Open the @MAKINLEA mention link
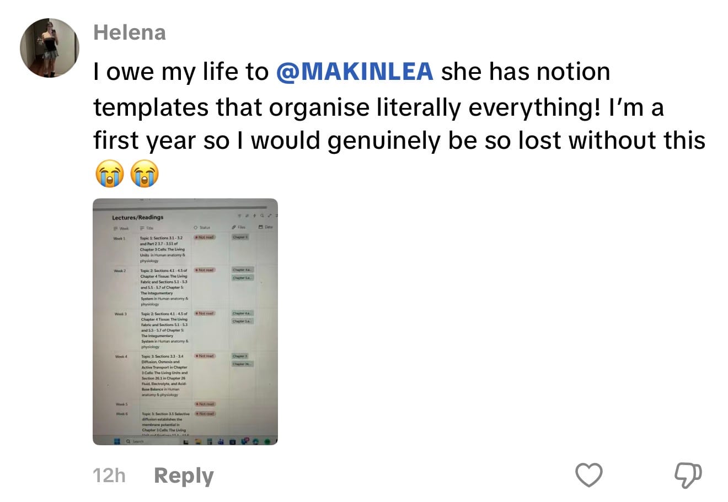728x502 pixels. tap(354, 72)
